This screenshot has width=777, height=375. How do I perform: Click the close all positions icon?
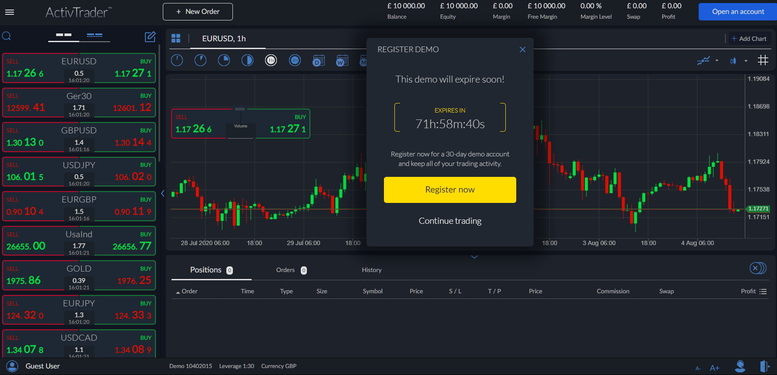pyautogui.click(x=757, y=268)
